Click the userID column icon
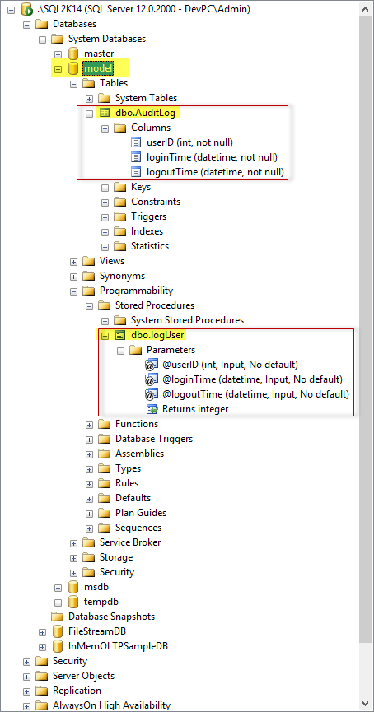The height and width of the screenshot is (712, 374). click(136, 142)
